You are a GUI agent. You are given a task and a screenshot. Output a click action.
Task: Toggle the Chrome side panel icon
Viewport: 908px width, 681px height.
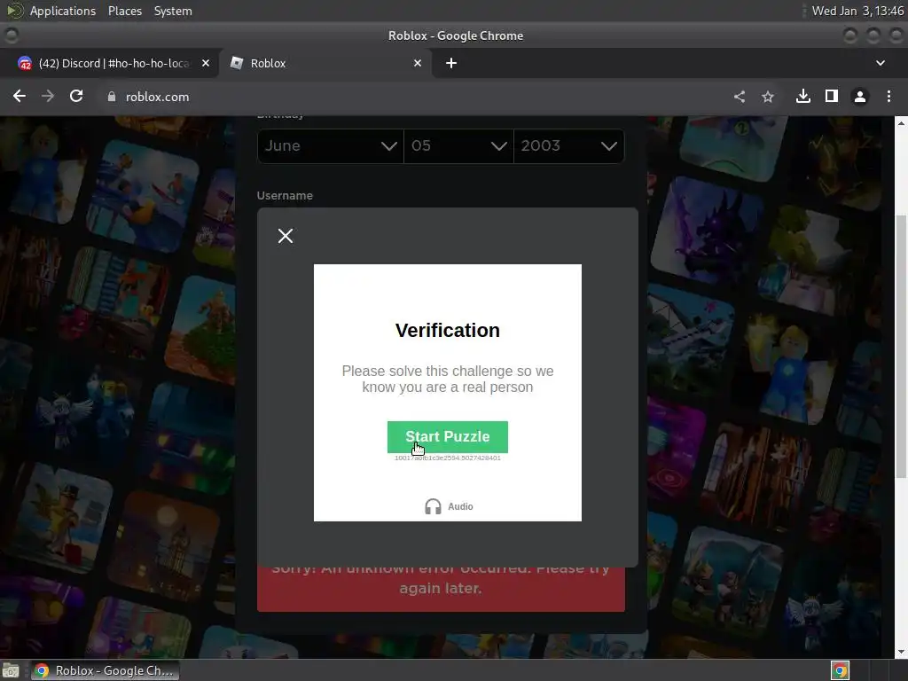tap(831, 96)
